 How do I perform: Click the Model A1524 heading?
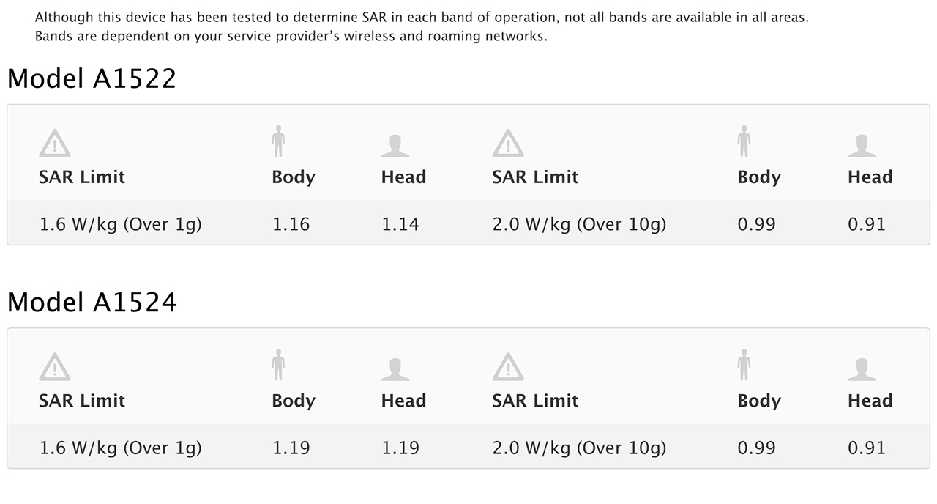(92, 302)
